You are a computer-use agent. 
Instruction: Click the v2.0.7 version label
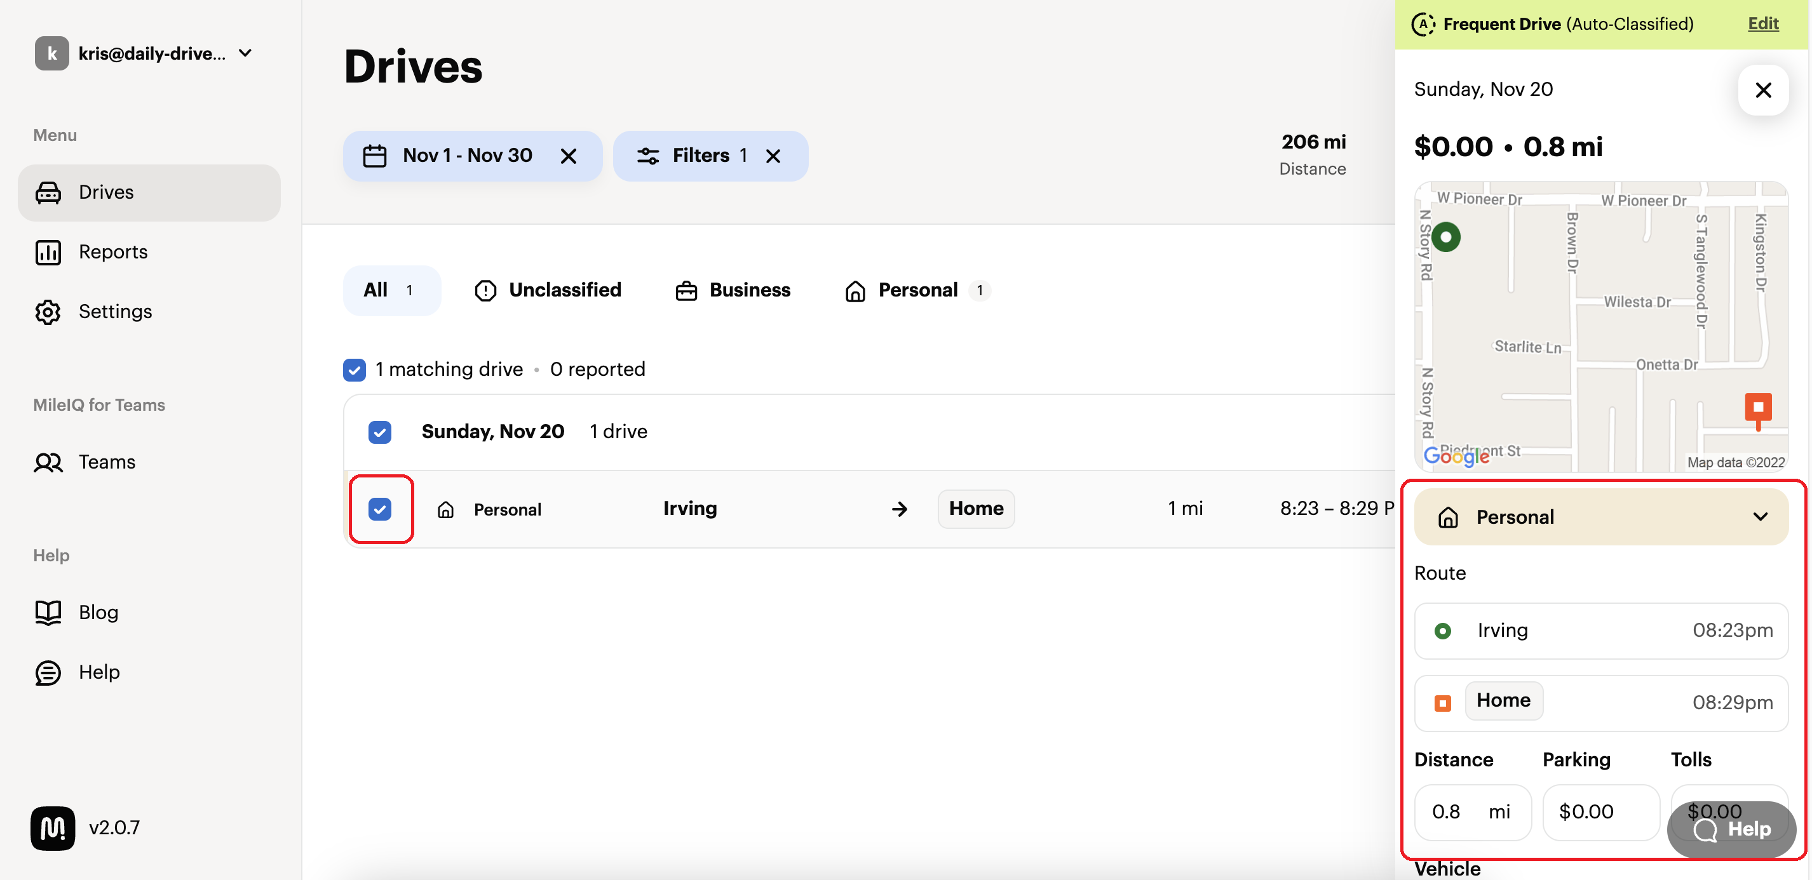tap(114, 828)
